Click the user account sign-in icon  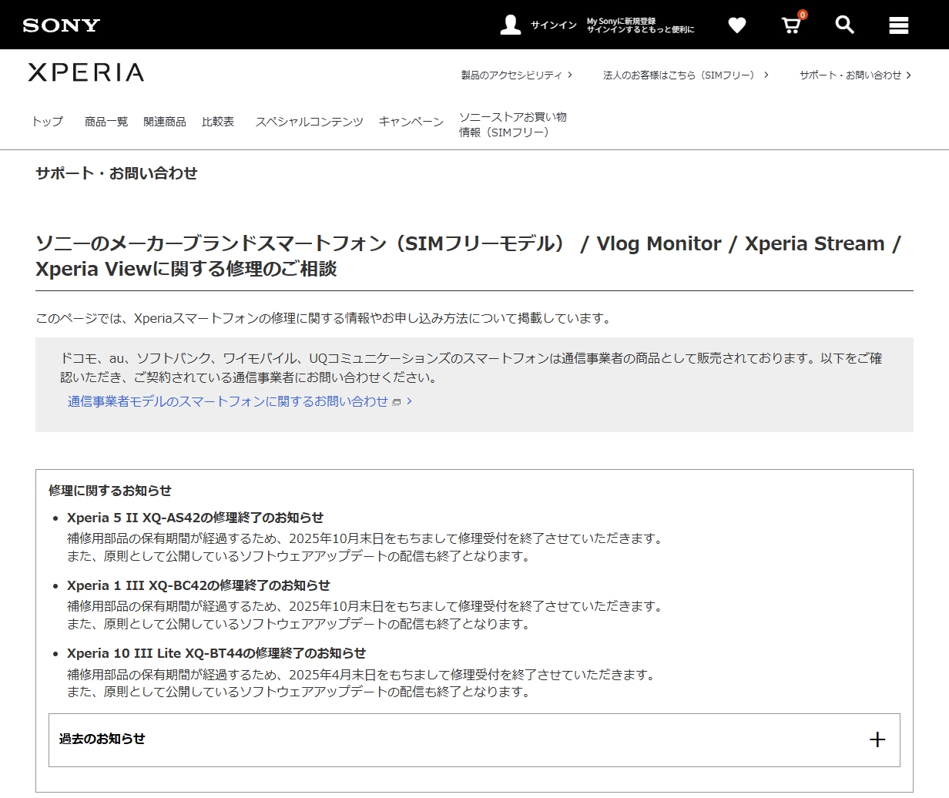(510, 25)
